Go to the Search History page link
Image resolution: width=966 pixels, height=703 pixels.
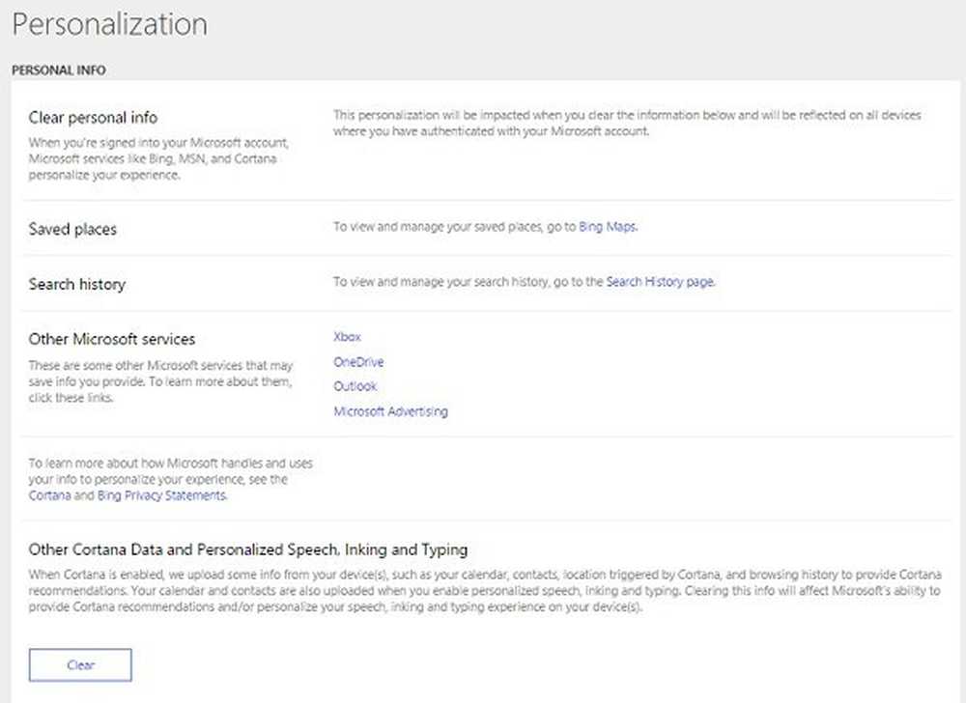(660, 283)
